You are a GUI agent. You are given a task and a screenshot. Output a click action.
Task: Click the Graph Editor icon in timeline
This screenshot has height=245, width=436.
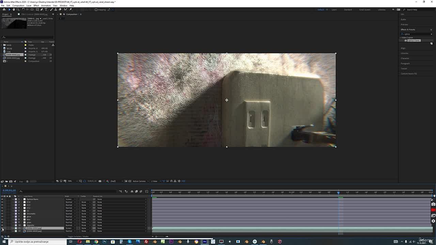pos(147,192)
